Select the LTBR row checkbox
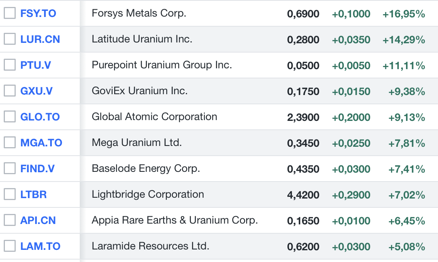 pyautogui.click(x=9, y=194)
